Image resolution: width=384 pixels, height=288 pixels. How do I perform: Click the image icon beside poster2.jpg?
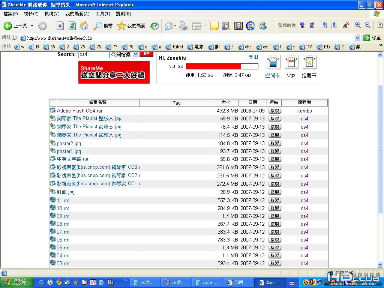point(52,143)
